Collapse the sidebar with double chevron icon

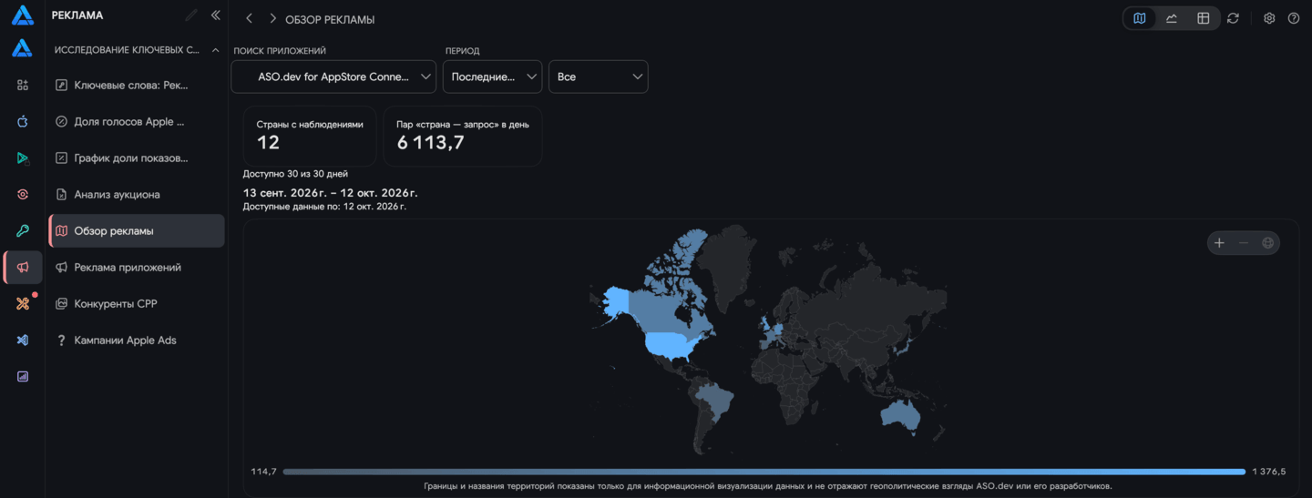(216, 15)
